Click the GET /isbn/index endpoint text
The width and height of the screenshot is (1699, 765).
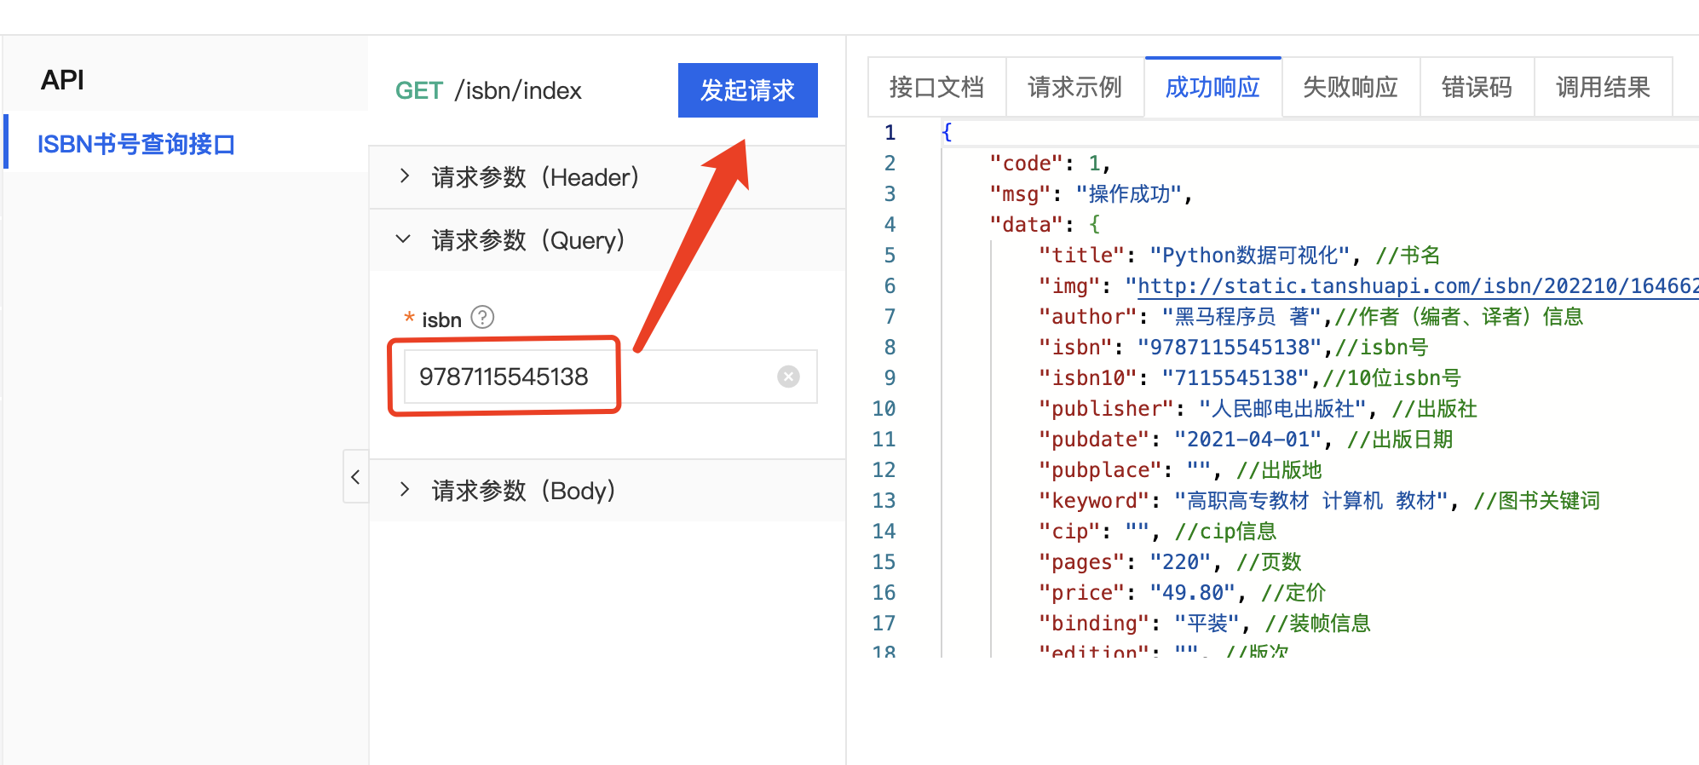coord(488,90)
